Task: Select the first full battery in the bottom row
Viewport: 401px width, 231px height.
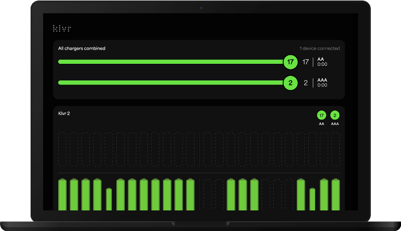Action: tap(63, 195)
